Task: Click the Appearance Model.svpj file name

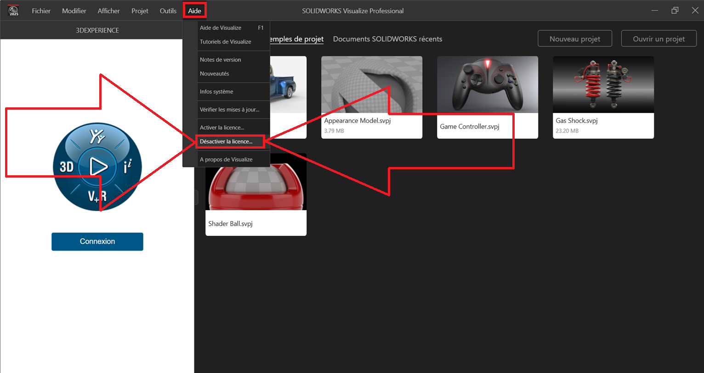Action: (x=358, y=121)
